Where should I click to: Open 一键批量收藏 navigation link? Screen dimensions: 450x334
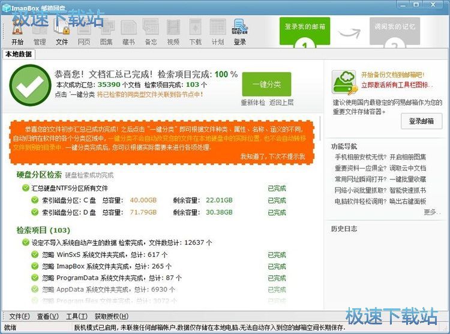point(407,179)
